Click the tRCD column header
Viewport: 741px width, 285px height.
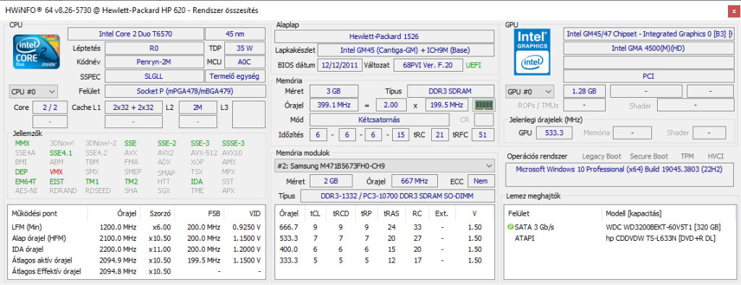coord(340,213)
